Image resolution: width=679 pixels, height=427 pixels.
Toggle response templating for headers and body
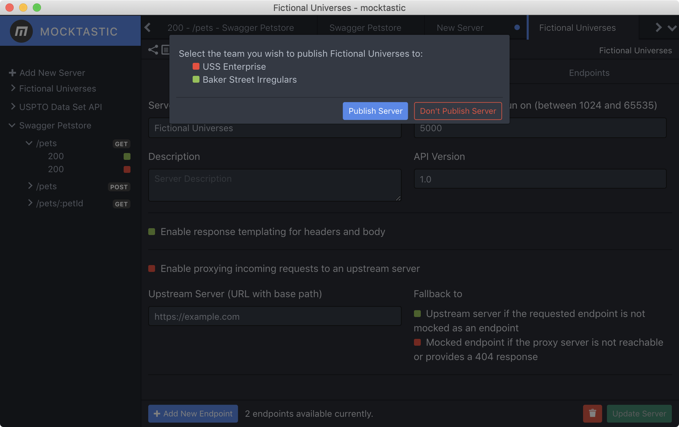pyautogui.click(x=152, y=232)
